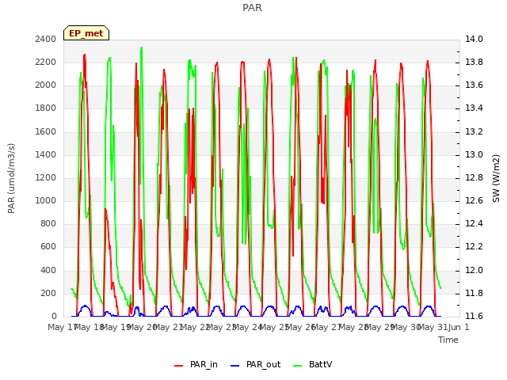Click the 11.8 right axis tick label
The image size is (507, 380).
tap(474, 293)
